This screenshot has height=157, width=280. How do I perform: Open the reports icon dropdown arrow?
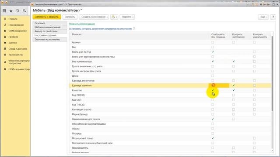tap(117, 17)
